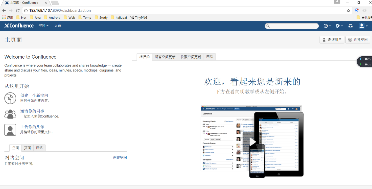Image resolution: width=372 pixels, height=189 pixels.
Task: Open the Java bookmark folder
Action: (35, 17)
